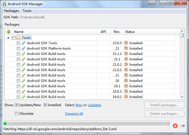This screenshot has width=189, height=135.
Task: Check the Android SDK Platform-tools checkbox
Action: pos(18,48)
